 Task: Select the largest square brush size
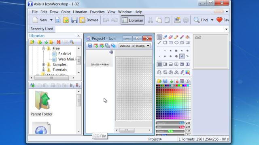pos(176,51)
